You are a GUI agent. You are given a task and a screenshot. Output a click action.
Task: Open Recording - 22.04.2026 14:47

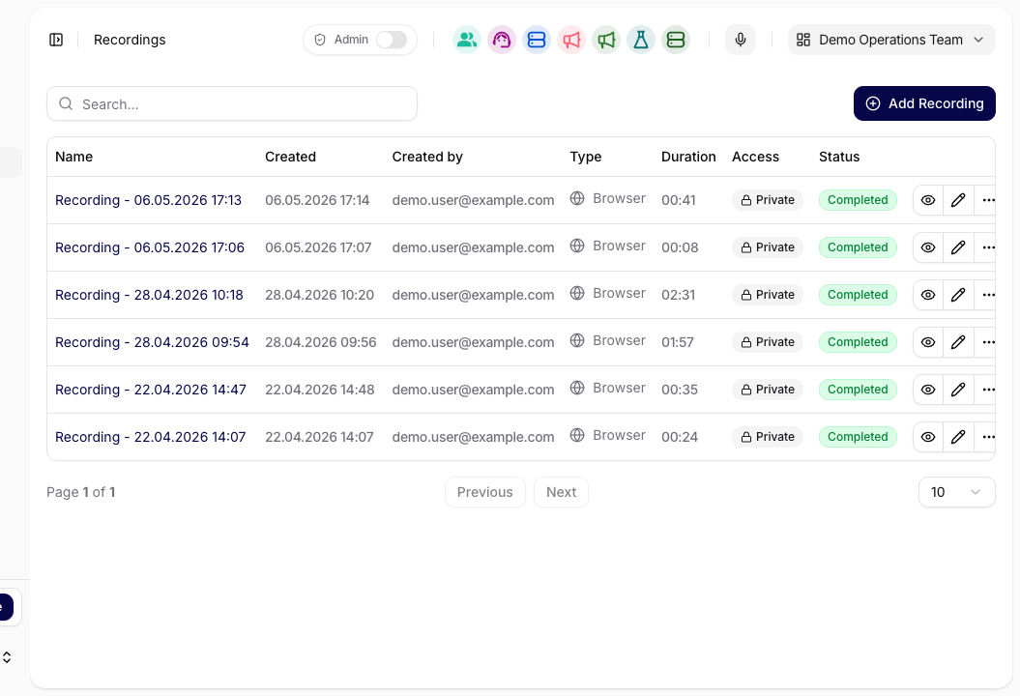(151, 390)
